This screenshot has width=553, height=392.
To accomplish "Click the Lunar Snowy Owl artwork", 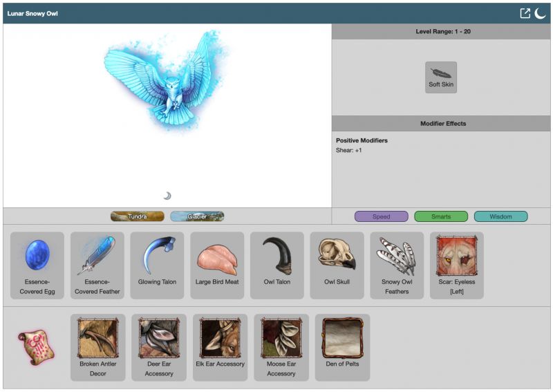I will coord(167,80).
